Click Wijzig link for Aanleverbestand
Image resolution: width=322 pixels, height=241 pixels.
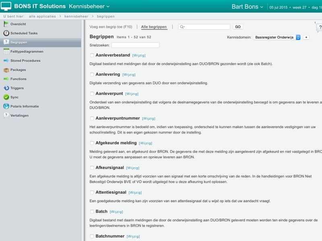pos(139,55)
